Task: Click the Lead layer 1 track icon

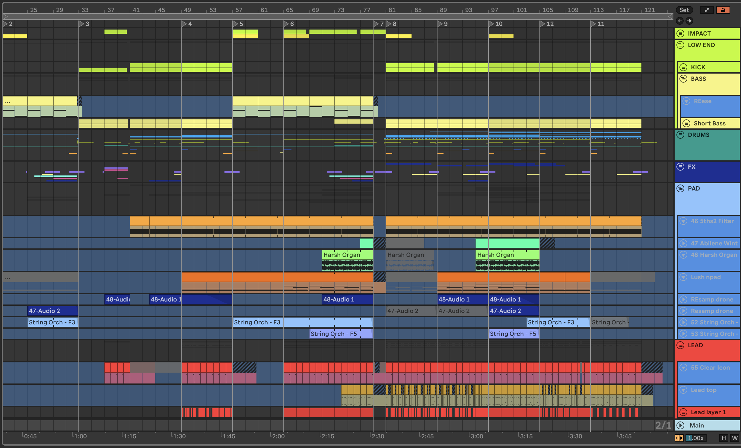Action: tap(683, 412)
